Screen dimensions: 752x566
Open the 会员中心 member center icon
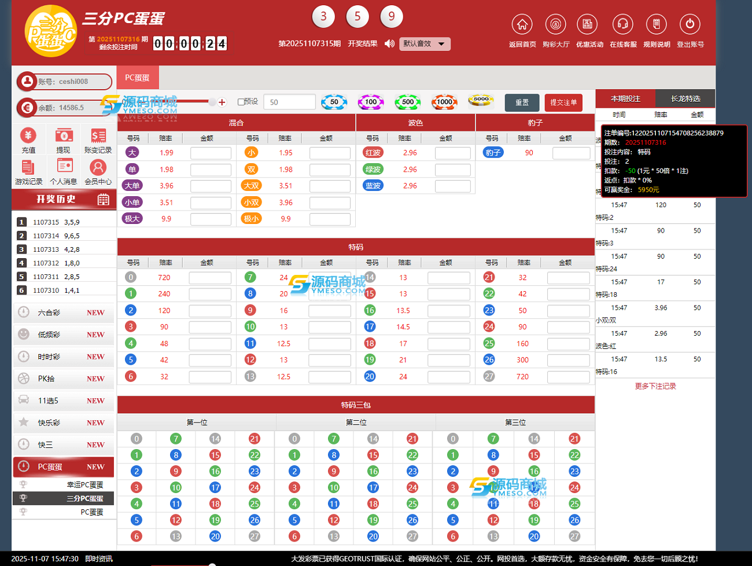click(98, 168)
